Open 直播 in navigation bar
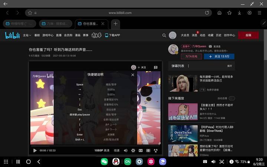This screenshot has width=267, height=167. tap(59, 35)
